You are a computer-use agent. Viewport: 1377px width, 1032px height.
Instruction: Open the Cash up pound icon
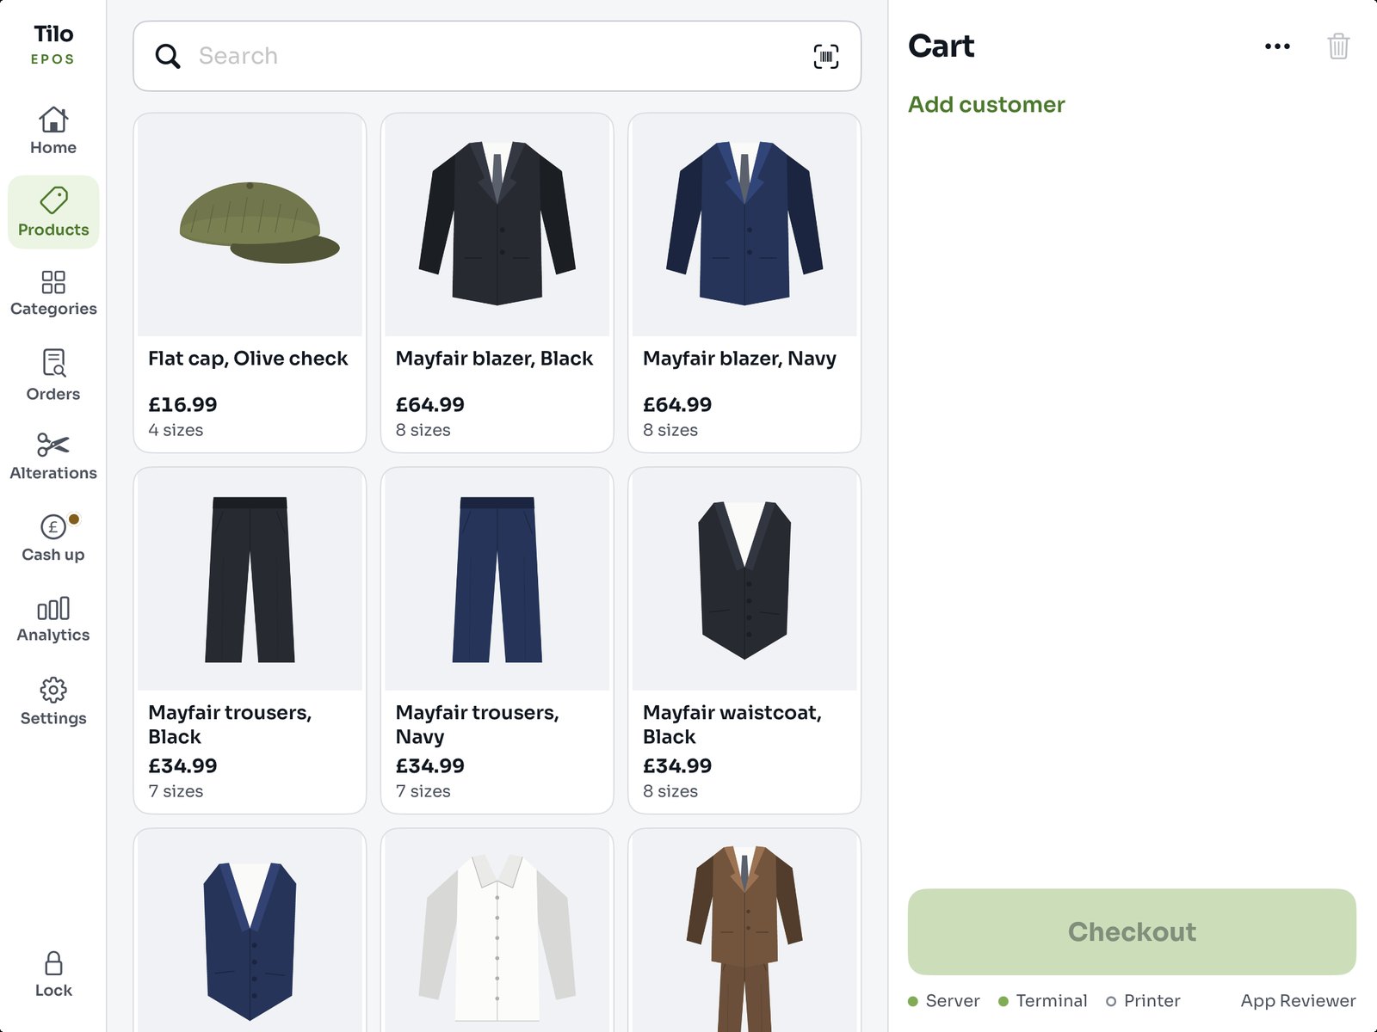[x=53, y=526]
